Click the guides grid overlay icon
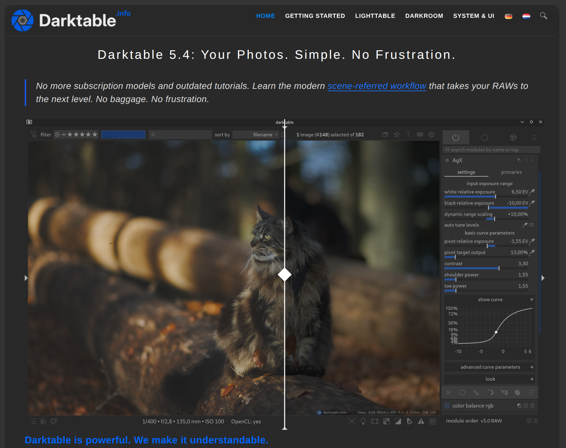The width and height of the screenshot is (566, 448). coord(433,421)
